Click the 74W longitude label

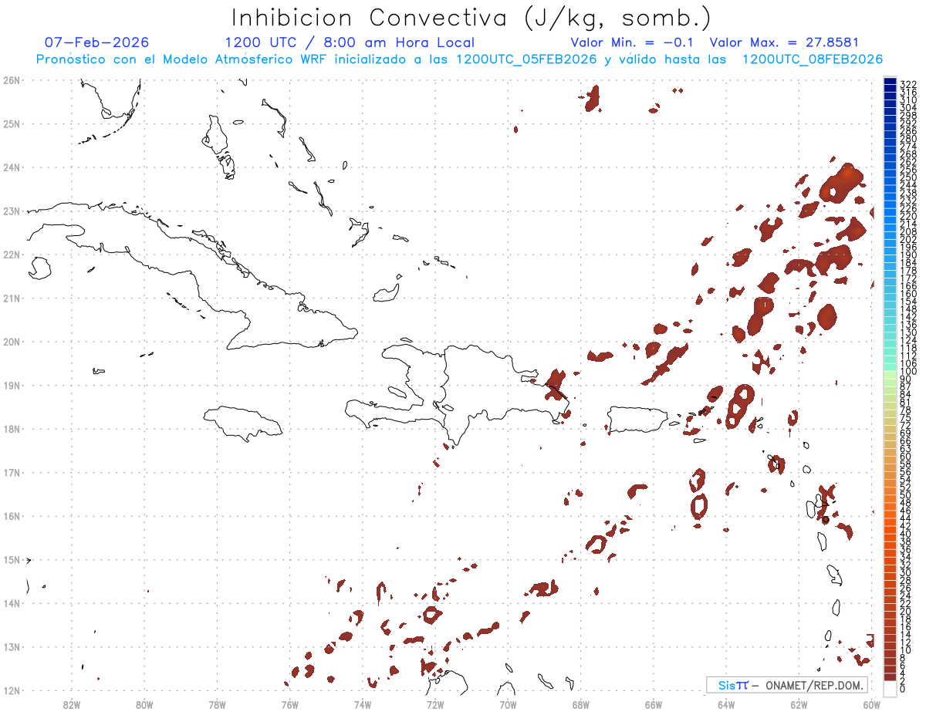click(x=363, y=704)
